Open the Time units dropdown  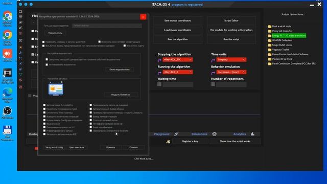coord(231,60)
